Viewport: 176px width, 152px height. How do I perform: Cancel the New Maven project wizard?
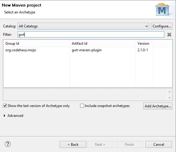click(x=159, y=144)
